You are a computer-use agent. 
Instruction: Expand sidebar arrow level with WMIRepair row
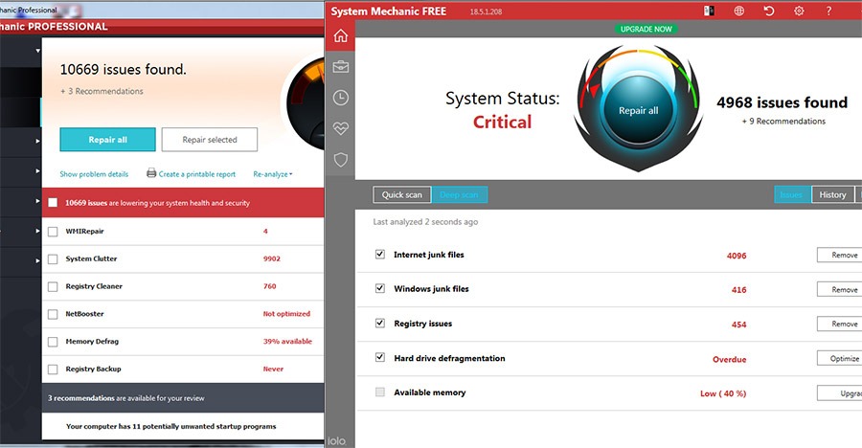point(38,231)
